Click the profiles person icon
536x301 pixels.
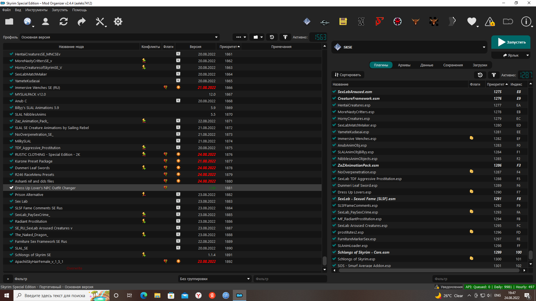pos(45,21)
